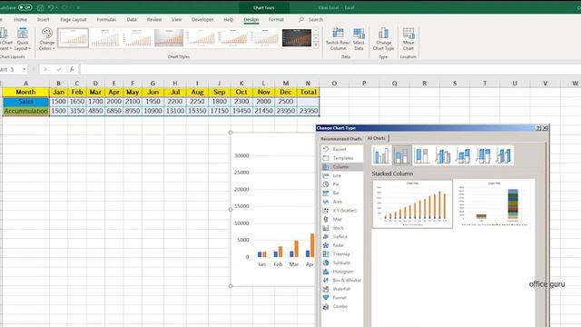Open the Insert ribbon tab
This screenshot has height=327, width=581.
pos(43,19)
